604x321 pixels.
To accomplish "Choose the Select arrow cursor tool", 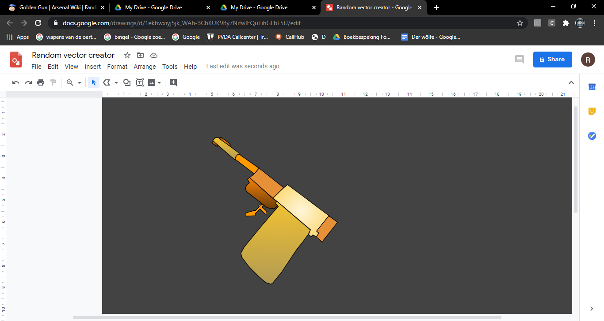I will click(x=94, y=82).
